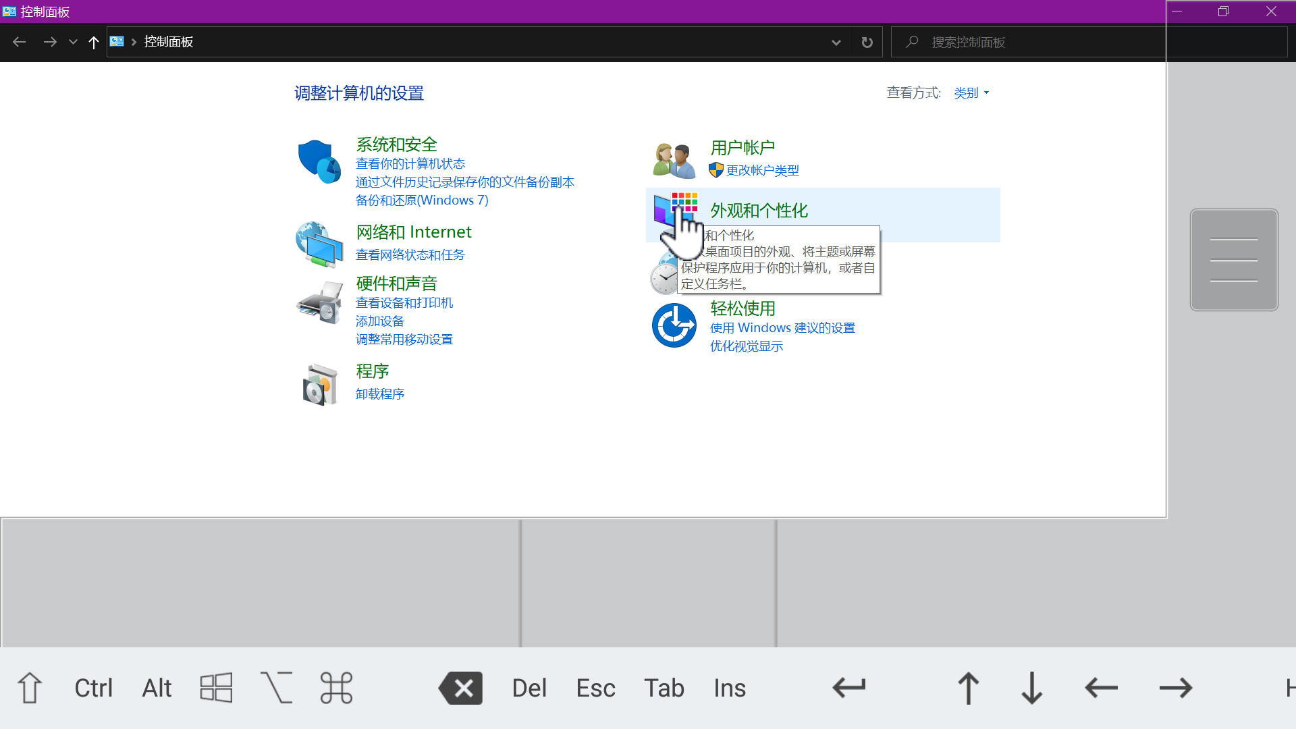Toggle the Alt modifier key

[157, 688]
